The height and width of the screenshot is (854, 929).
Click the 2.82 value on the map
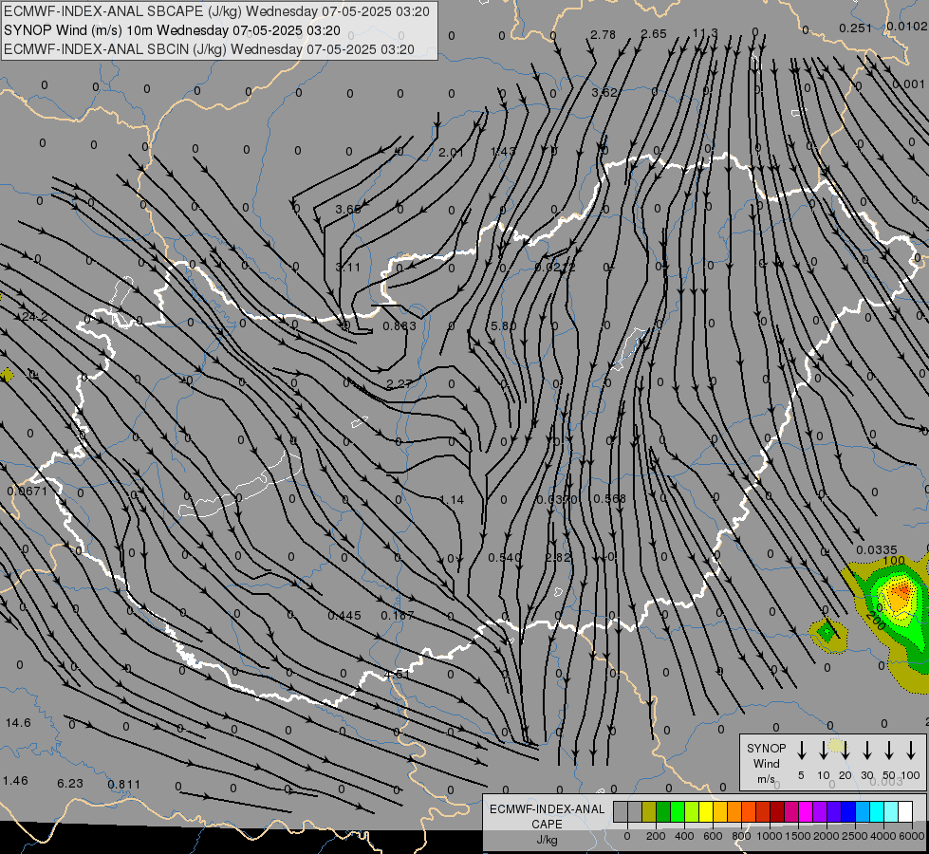point(558,558)
